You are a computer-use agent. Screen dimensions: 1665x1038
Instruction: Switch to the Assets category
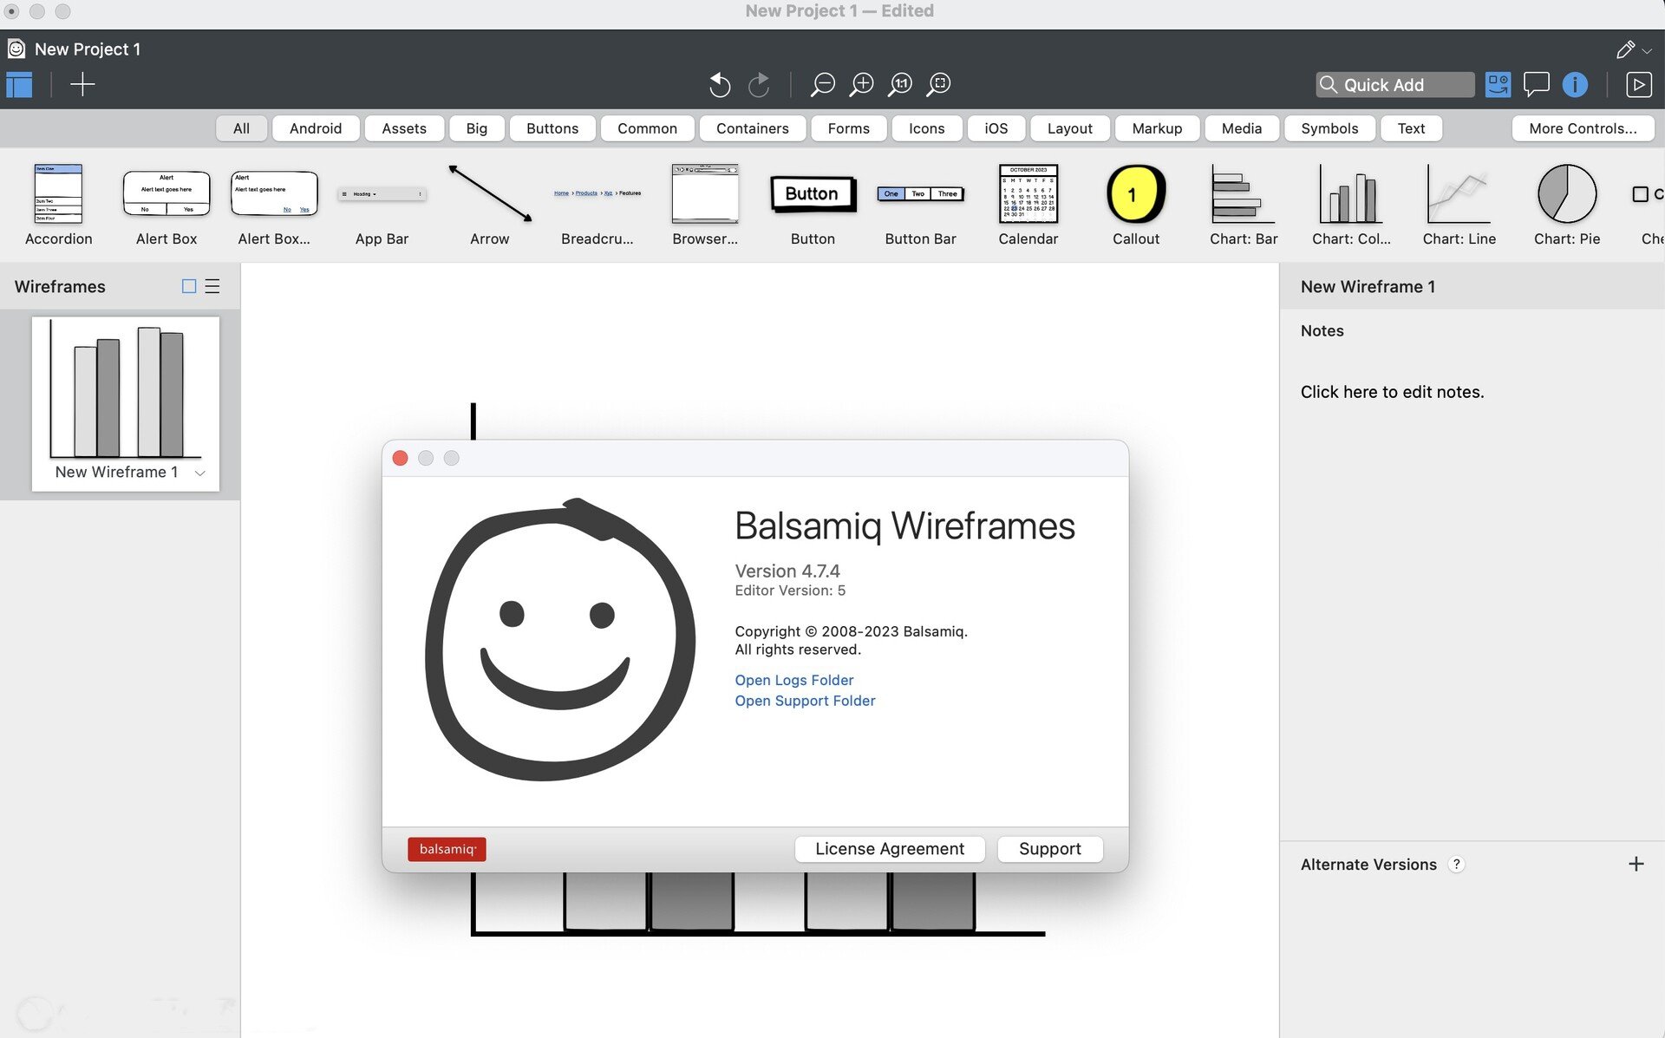[404, 128]
